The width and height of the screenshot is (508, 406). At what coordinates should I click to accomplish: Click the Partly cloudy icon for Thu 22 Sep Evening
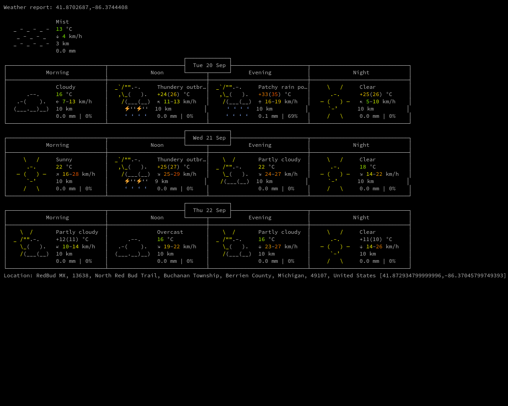234,243
